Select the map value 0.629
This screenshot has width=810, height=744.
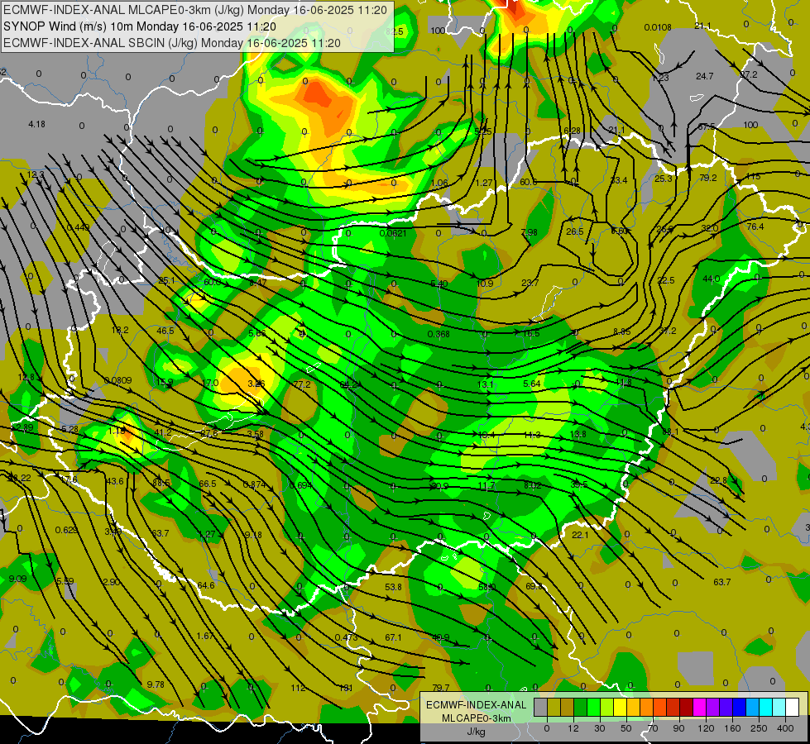tap(67, 530)
